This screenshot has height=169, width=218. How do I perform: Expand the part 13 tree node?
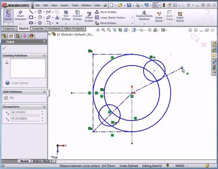click(x=50, y=34)
